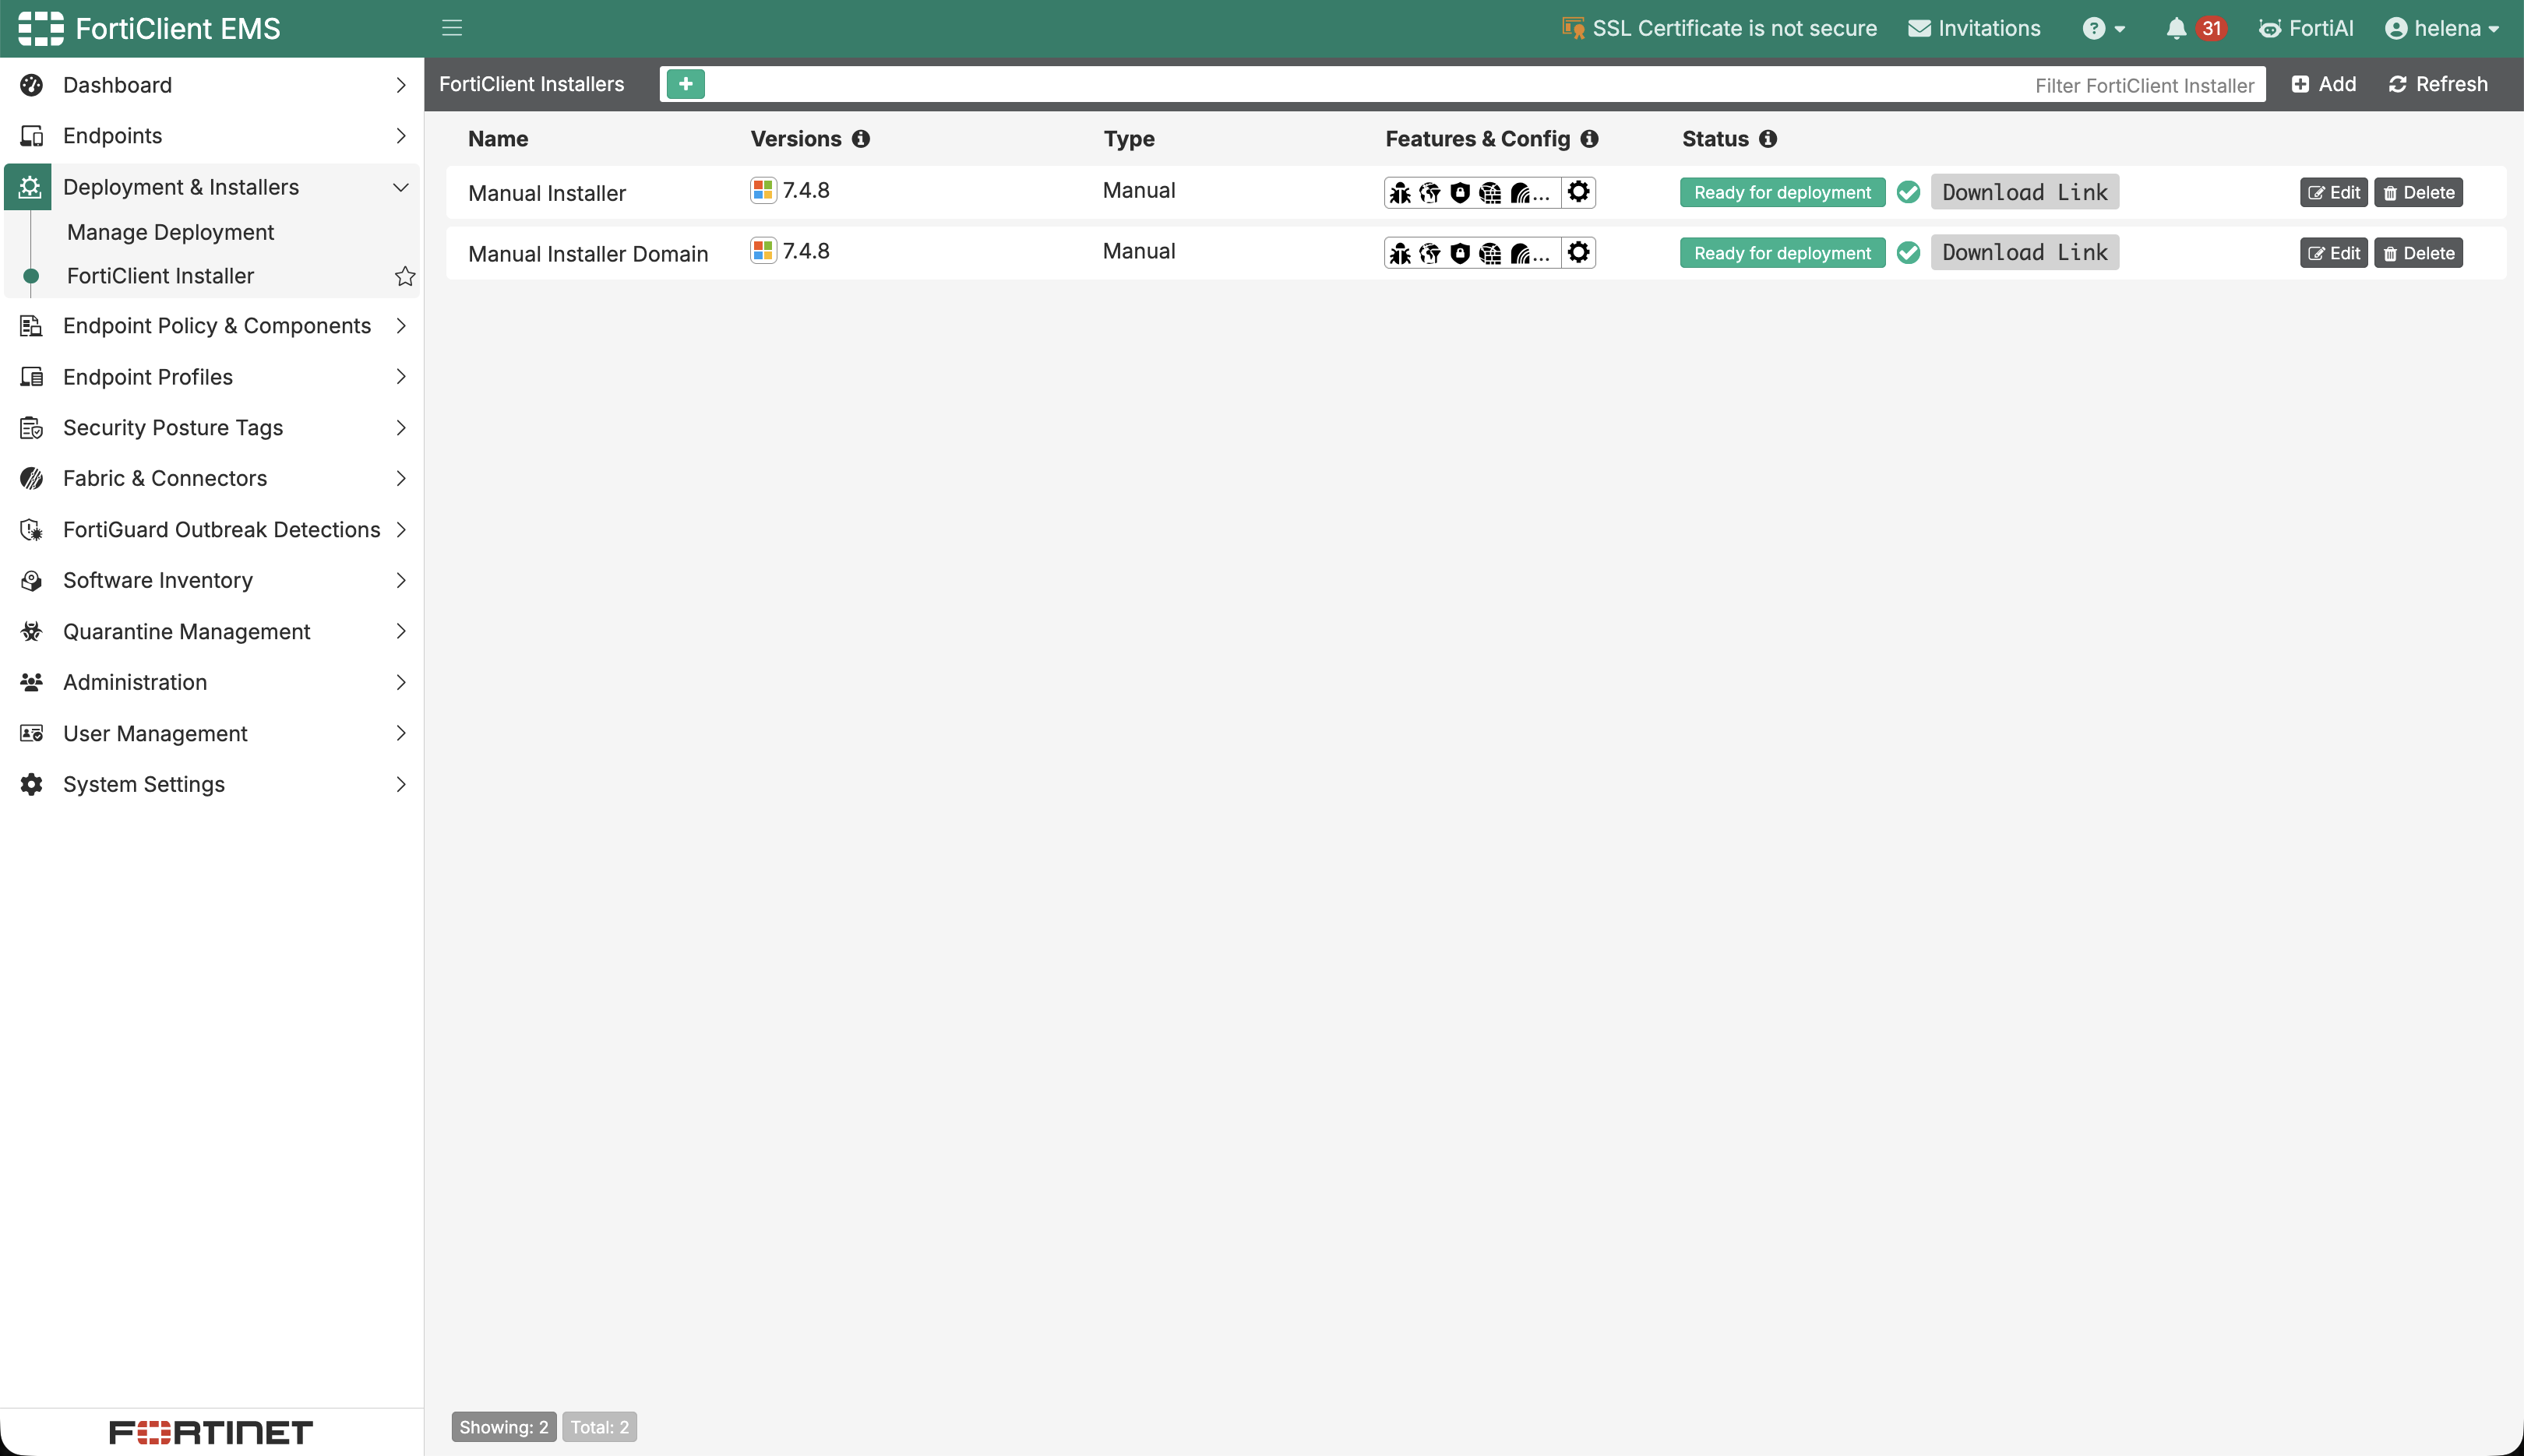
Task: Click the Versions info icon
Action: coord(860,139)
